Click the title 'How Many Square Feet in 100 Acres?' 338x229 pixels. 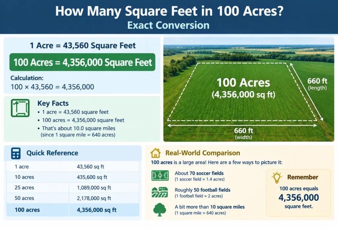click(169, 11)
